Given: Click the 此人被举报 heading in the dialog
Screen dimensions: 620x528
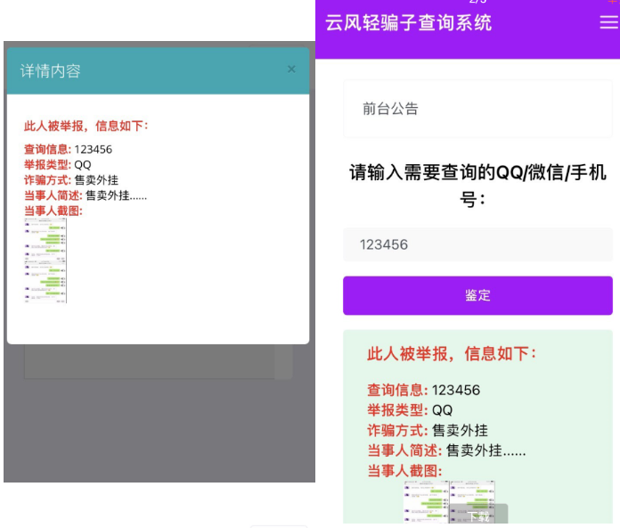Looking at the screenshot, I should pyautogui.click(x=86, y=126).
